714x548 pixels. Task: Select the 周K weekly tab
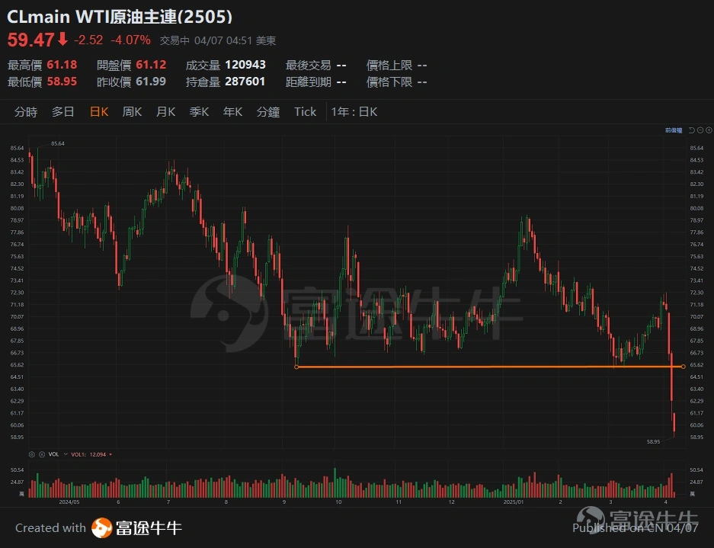coord(132,111)
